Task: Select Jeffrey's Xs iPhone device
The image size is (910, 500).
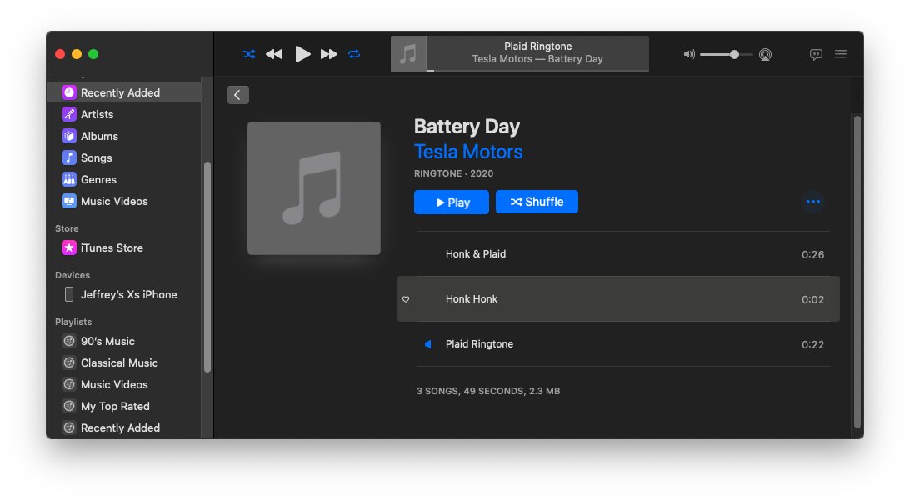Action: [x=129, y=294]
